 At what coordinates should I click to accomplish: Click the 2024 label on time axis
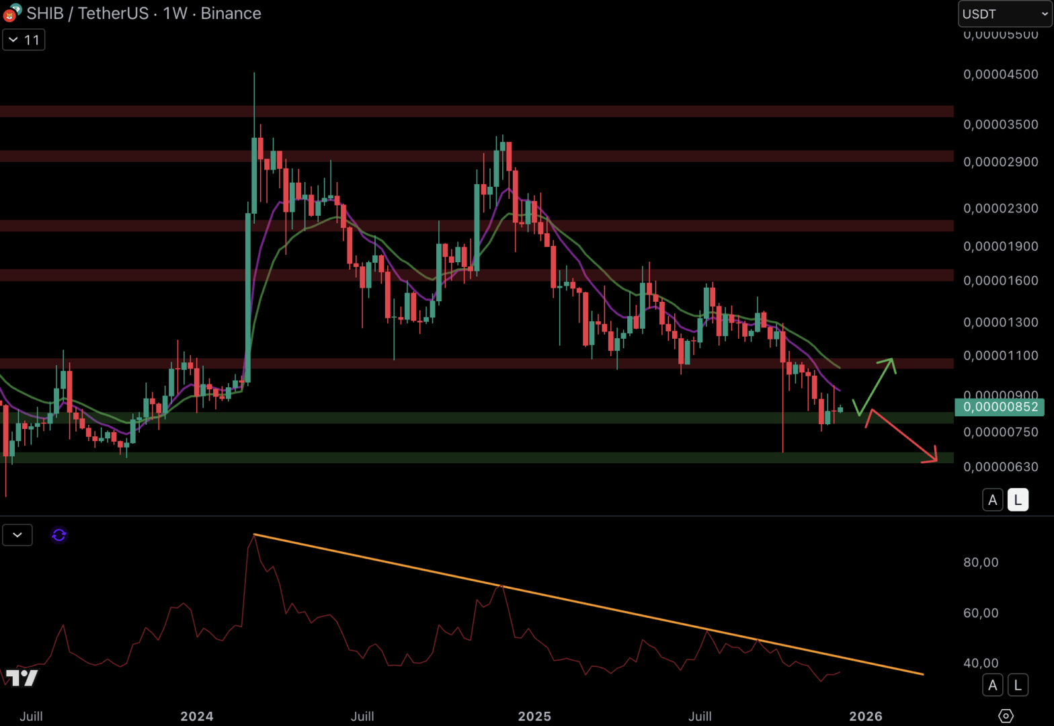pyautogui.click(x=196, y=717)
